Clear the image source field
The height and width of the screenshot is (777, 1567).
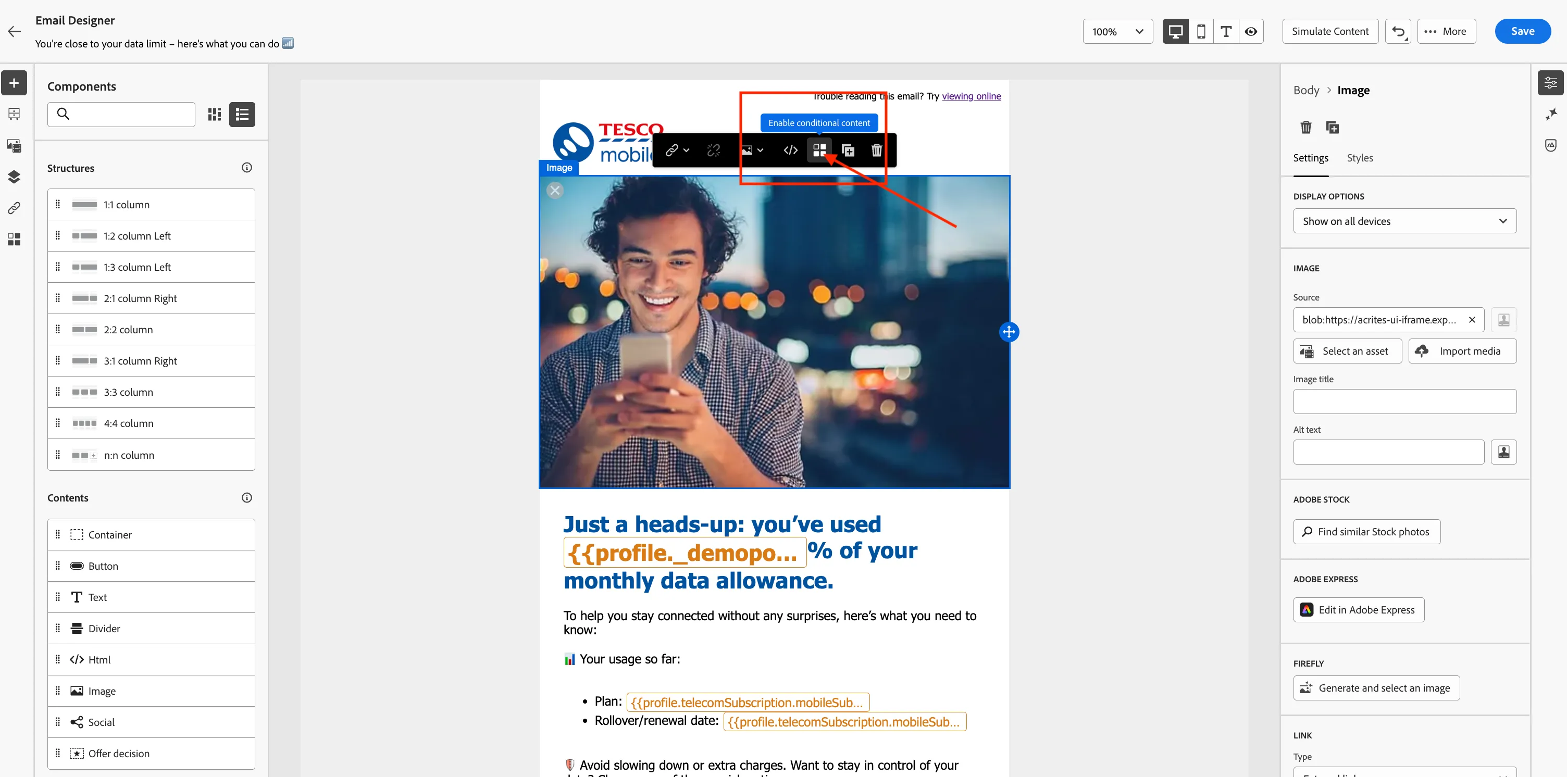1472,320
